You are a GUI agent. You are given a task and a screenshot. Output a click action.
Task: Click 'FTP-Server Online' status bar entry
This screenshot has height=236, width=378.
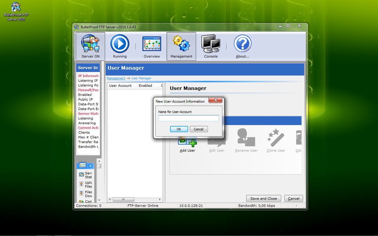point(143,206)
